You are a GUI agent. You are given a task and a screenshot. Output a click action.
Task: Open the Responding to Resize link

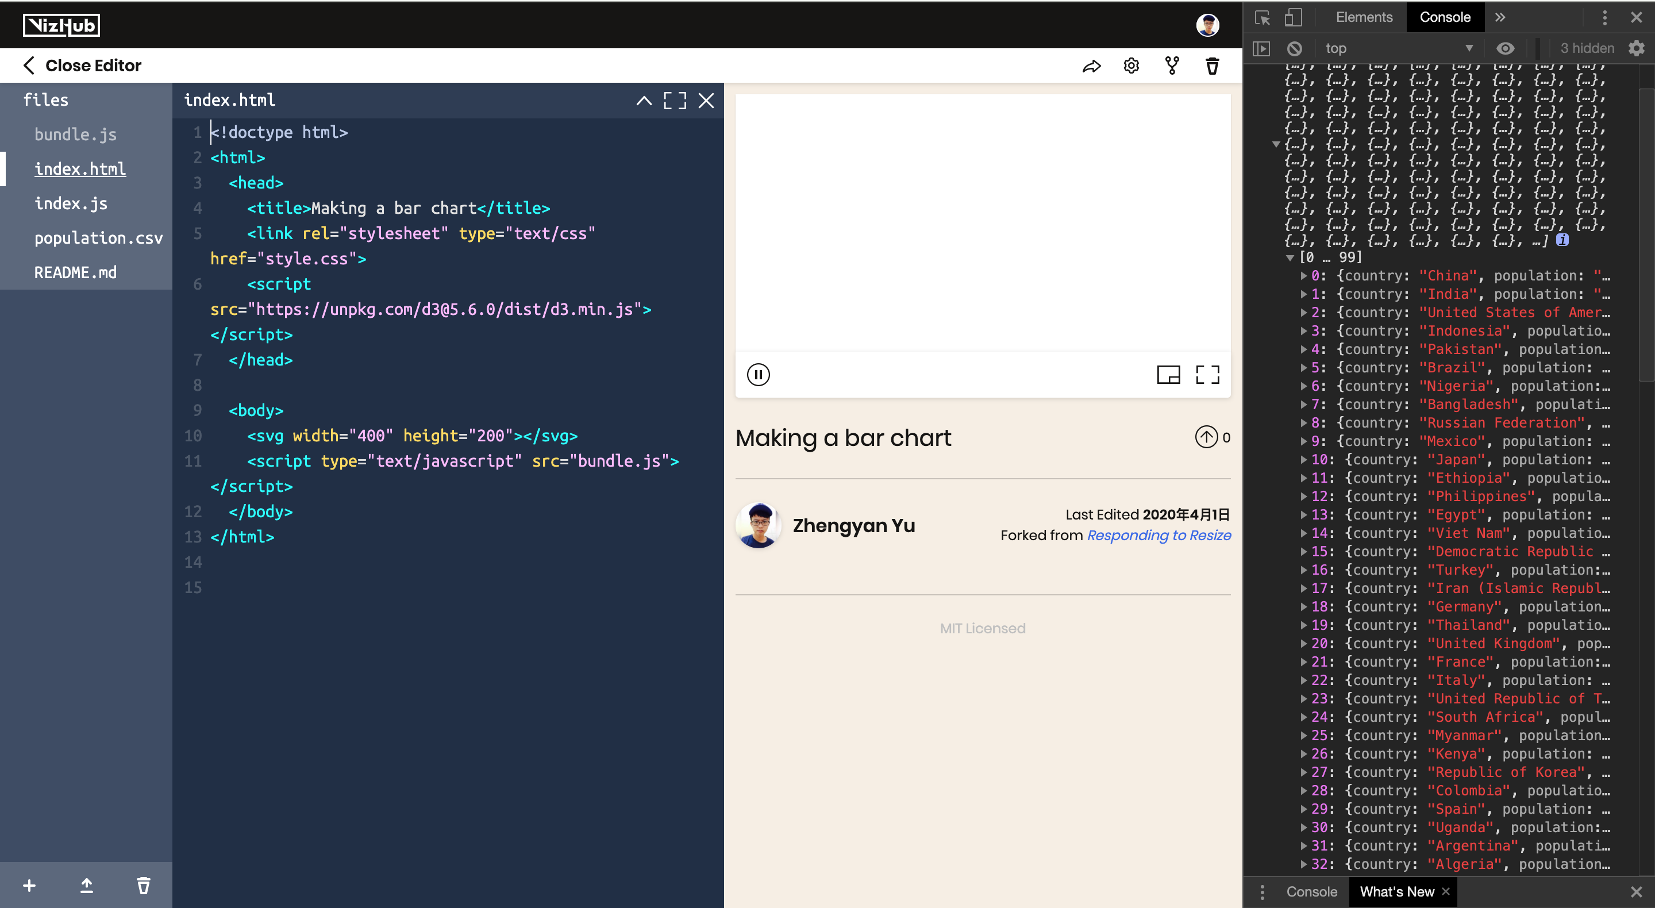(1158, 535)
